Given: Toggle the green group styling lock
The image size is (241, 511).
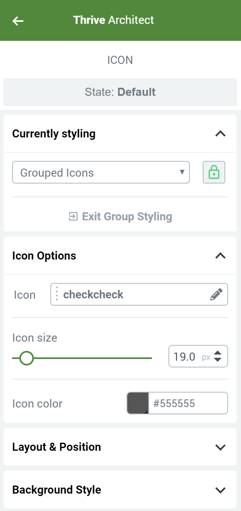Looking at the screenshot, I should [x=214, y=173].
